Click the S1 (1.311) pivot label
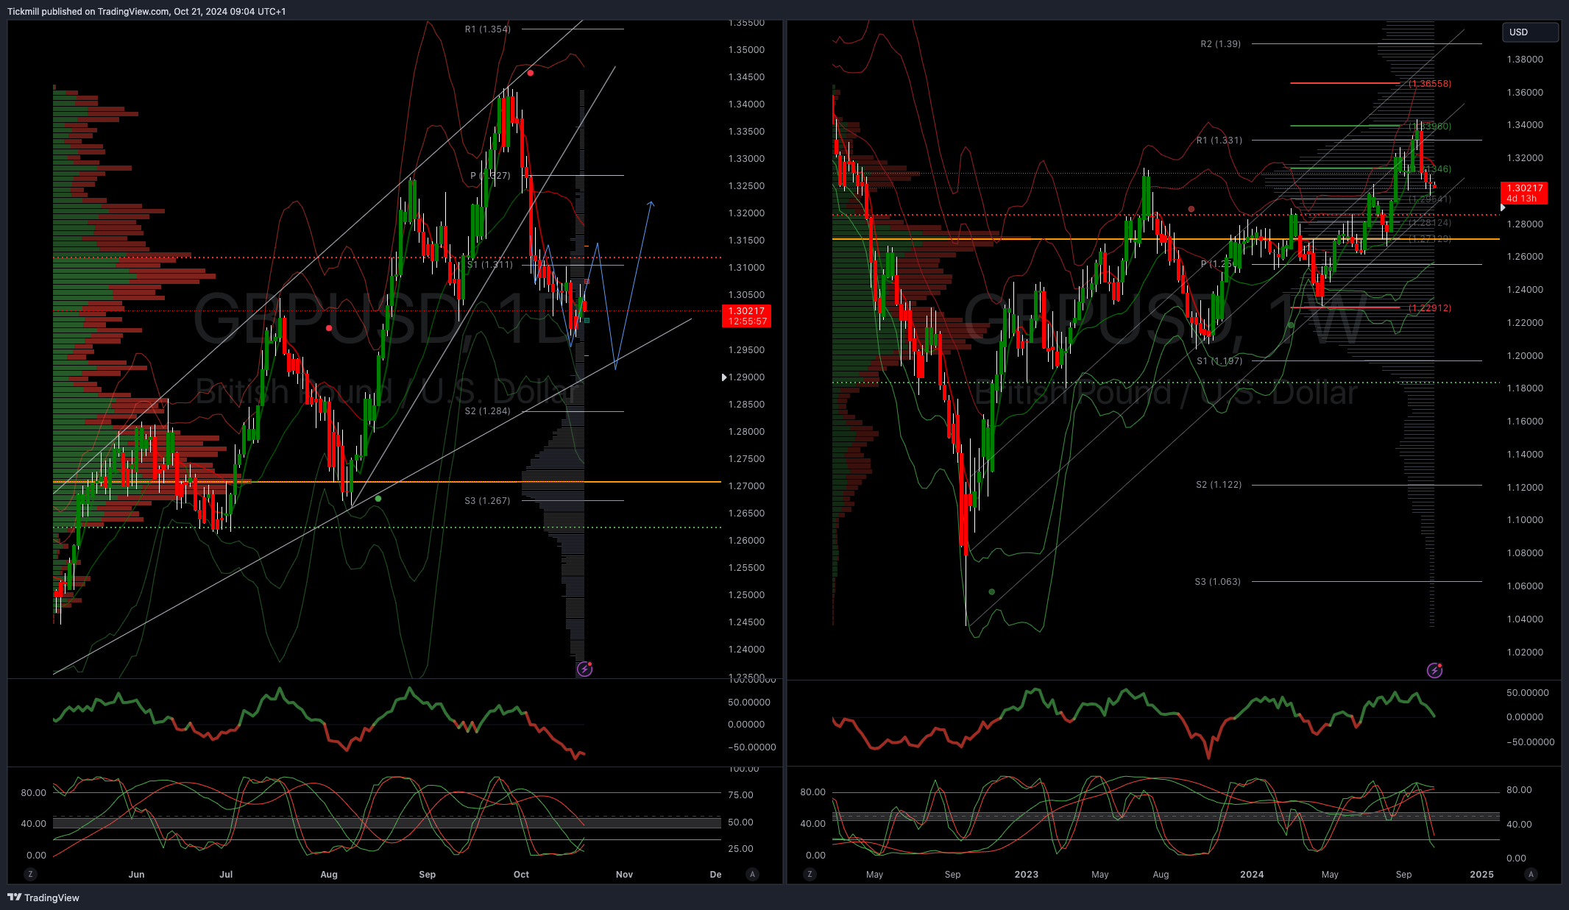Image resolution: width=1569 pixels, height=910 pixels. (x=490, y=265)
